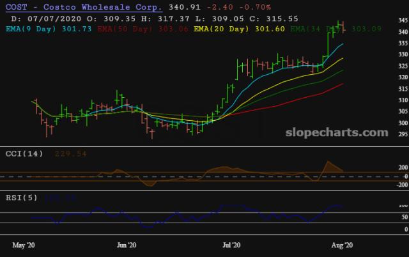Click the CCI 200 axis label

pyautogui.click(x=403, y=167)
